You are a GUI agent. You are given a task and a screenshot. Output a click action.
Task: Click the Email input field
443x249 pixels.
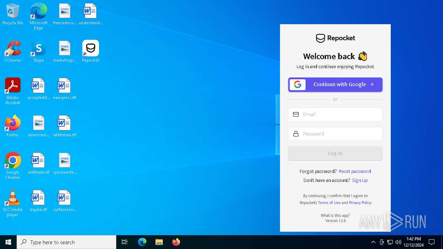coord(335,114)
